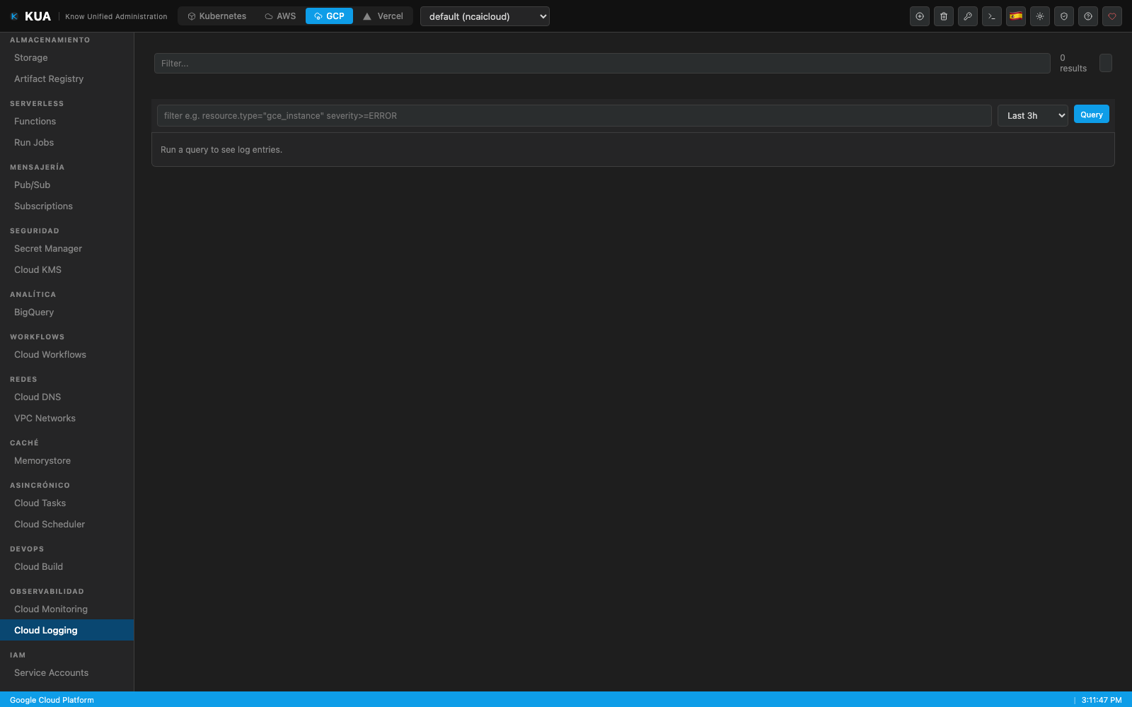Click the "0 results" count text
The height and width of the screenshot is (707, 1132).
[x=1073, y=63]
